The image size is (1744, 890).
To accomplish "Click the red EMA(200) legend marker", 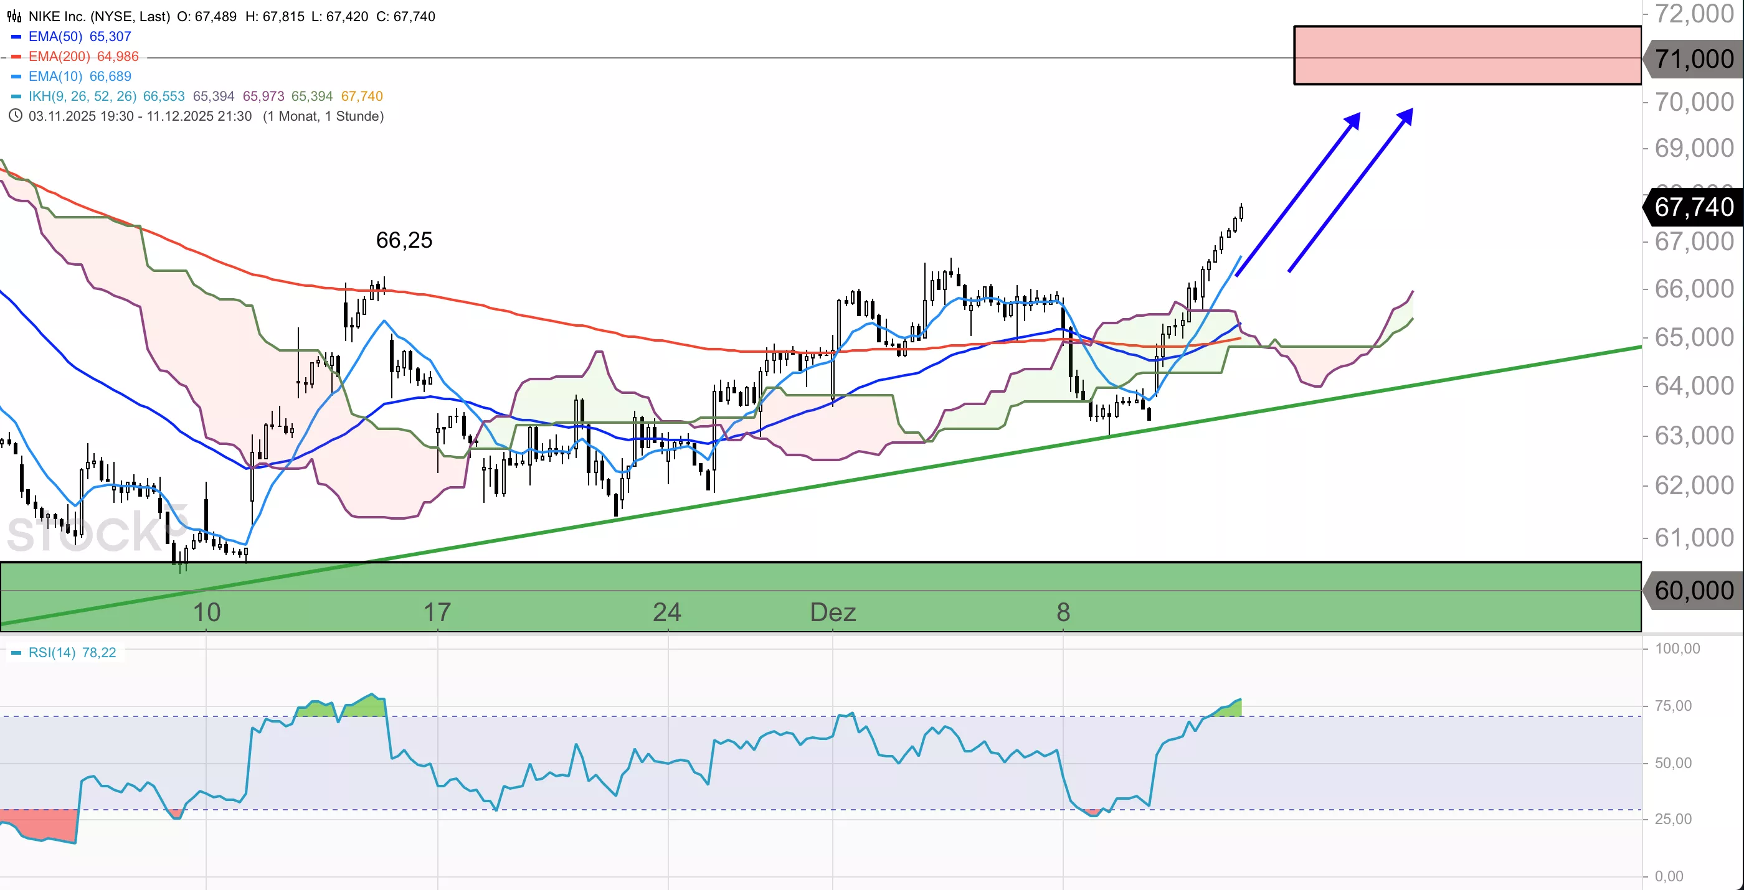I will [x=16, y=57].
